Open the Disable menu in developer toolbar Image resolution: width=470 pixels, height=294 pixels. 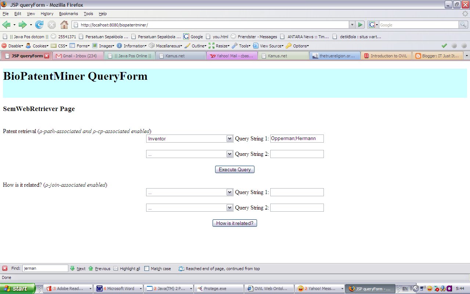12,46
